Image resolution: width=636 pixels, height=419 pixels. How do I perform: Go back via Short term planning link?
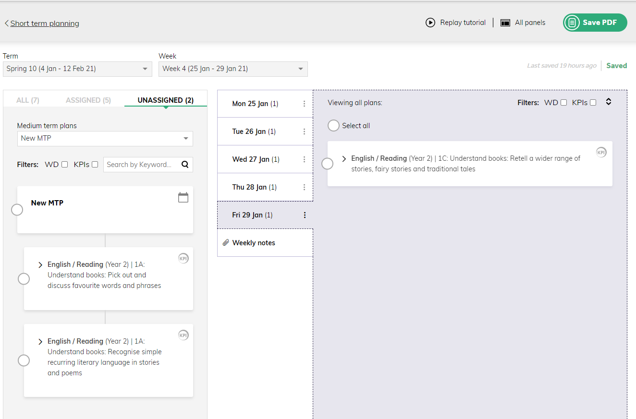pyautogui.click(x=45, y=23)
